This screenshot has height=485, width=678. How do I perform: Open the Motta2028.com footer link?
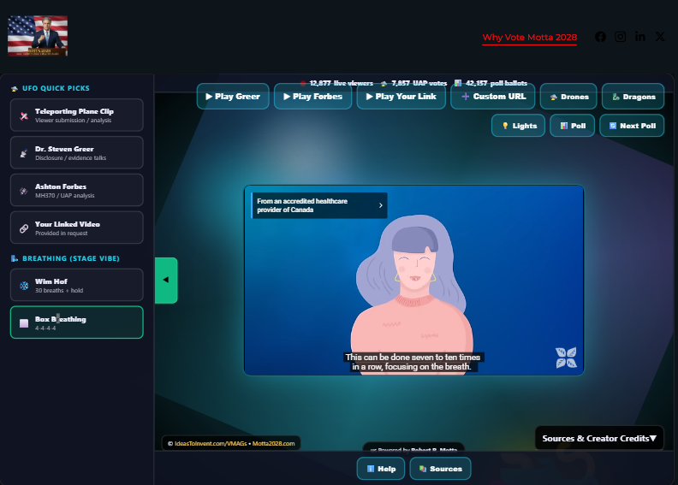pos(273,444)
